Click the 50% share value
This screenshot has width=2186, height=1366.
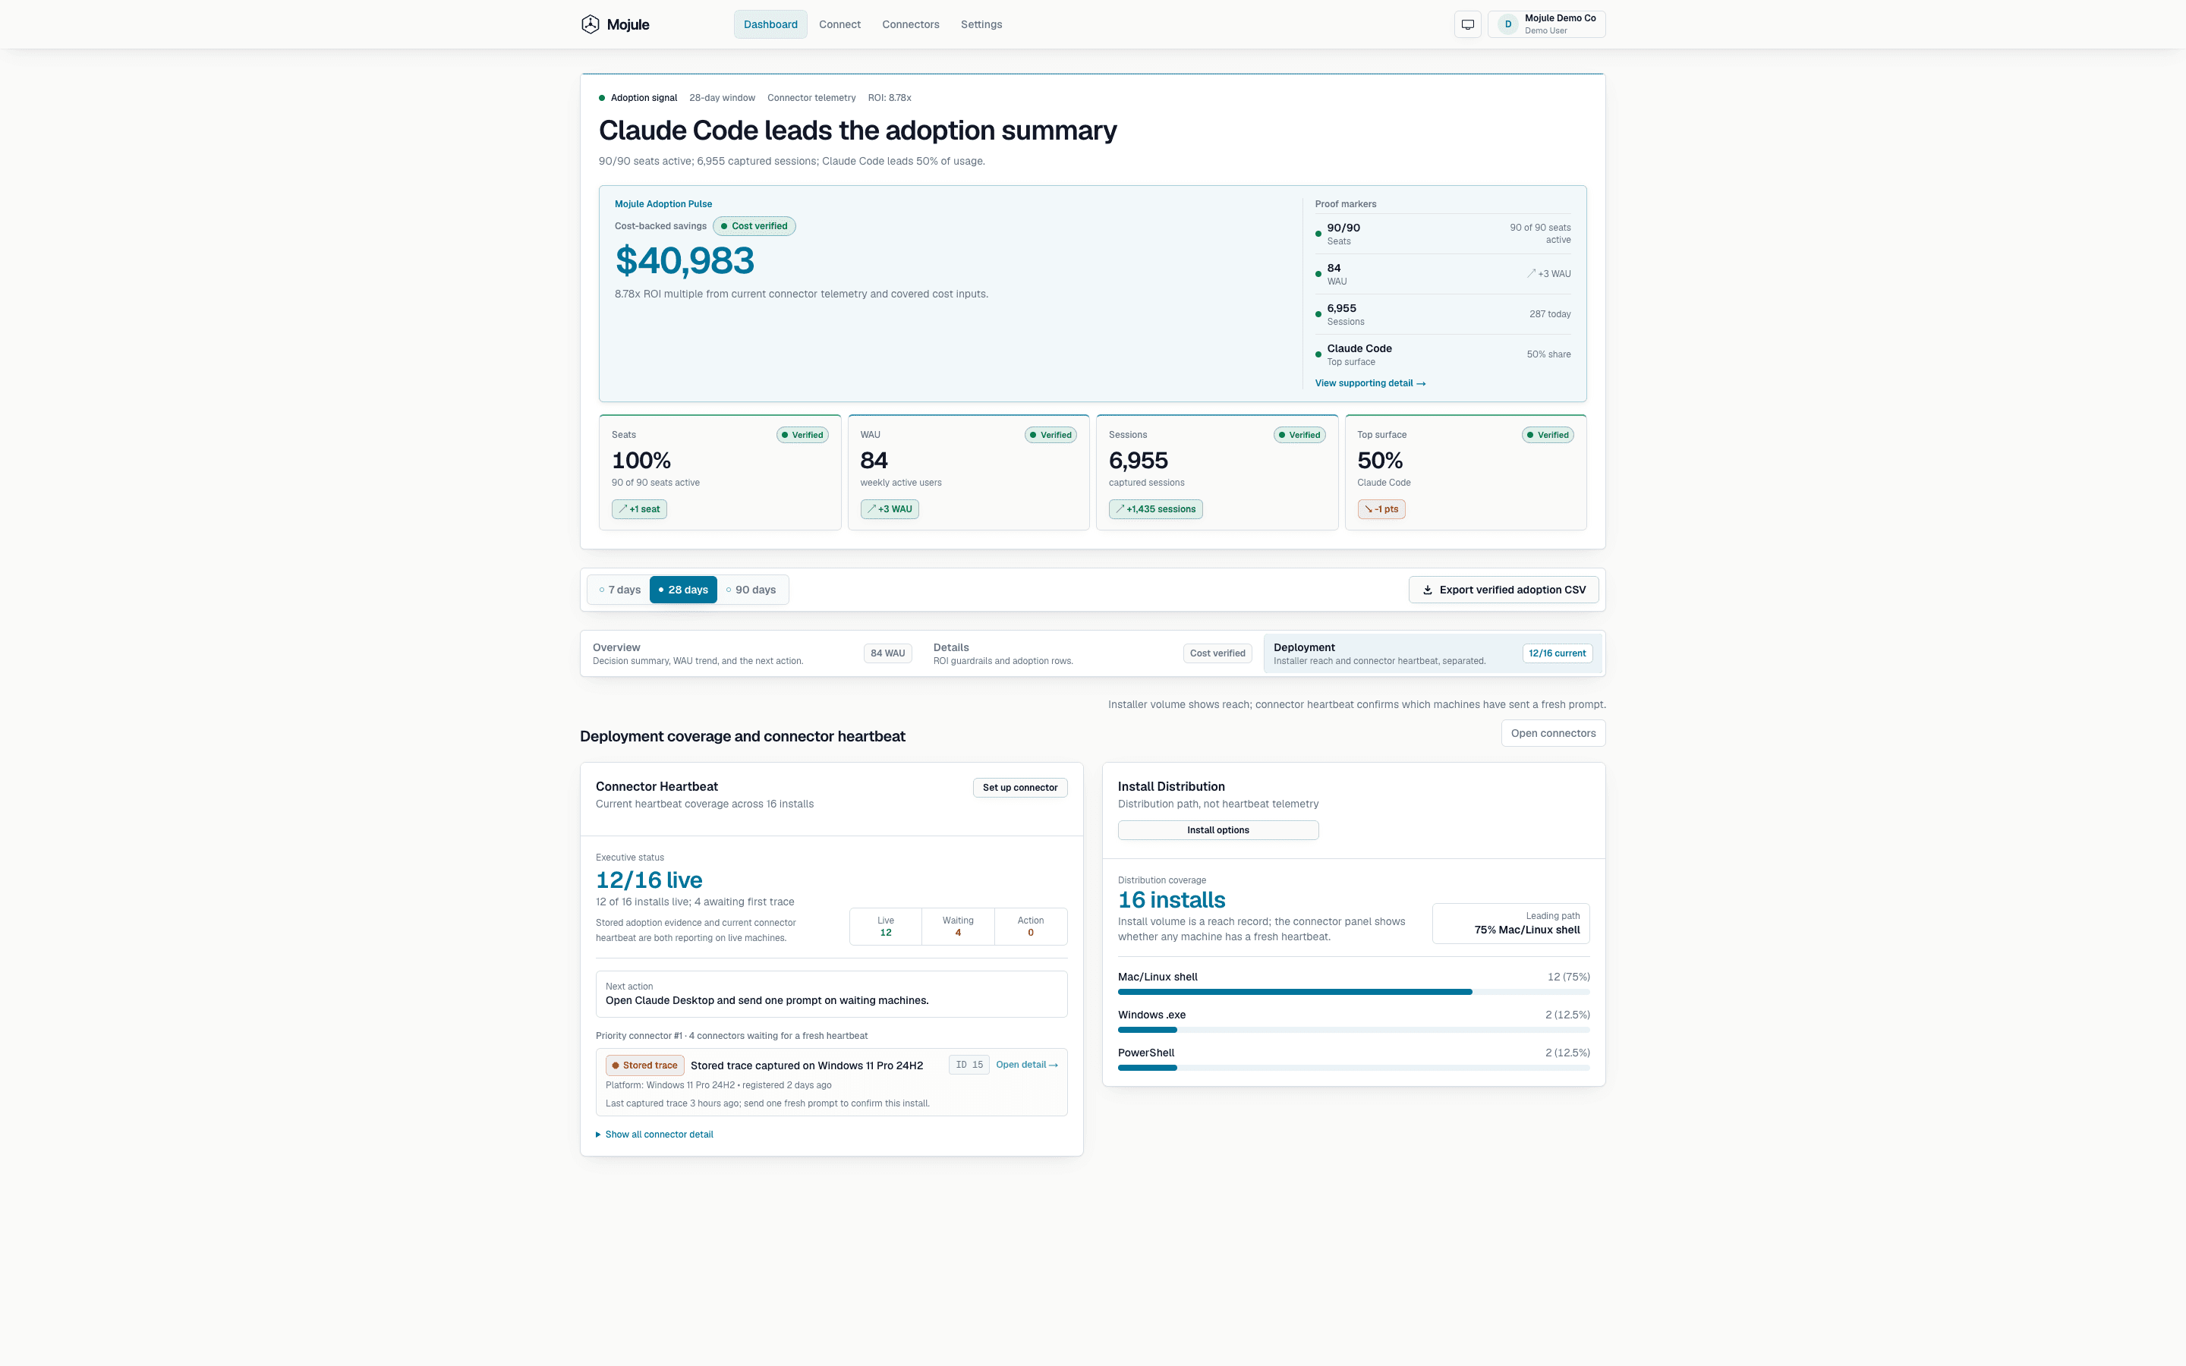(x=1548, y=354)
